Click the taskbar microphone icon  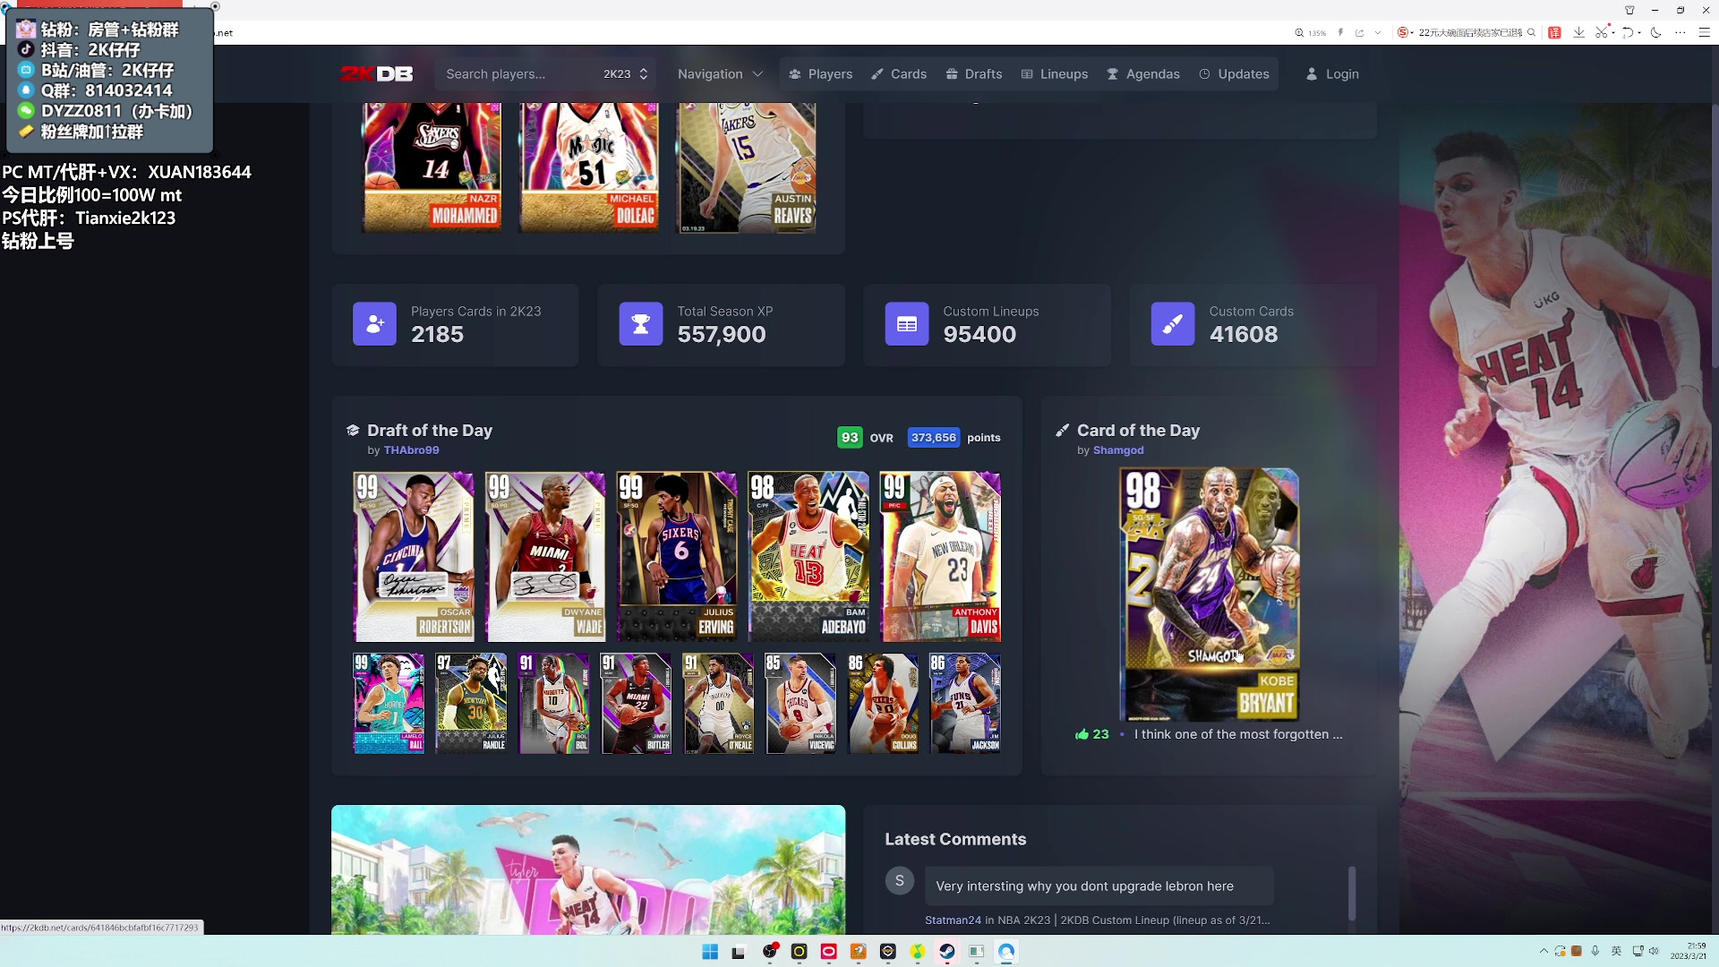point(1595,951)
